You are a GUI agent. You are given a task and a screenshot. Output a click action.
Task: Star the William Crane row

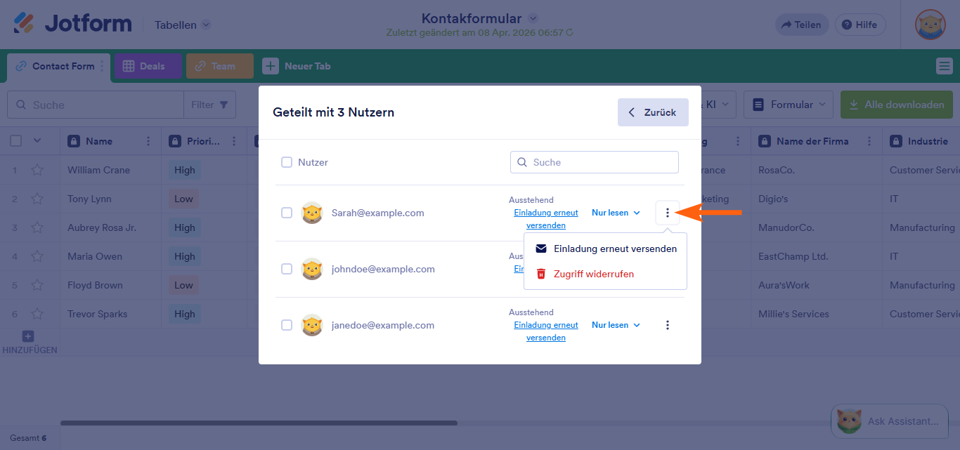tap(37, 170)
